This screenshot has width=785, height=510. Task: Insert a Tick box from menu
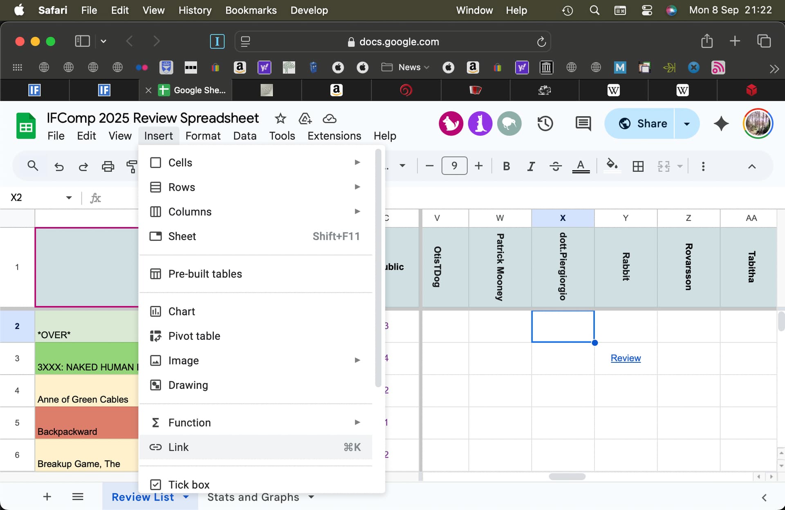[x=188, y=484]
